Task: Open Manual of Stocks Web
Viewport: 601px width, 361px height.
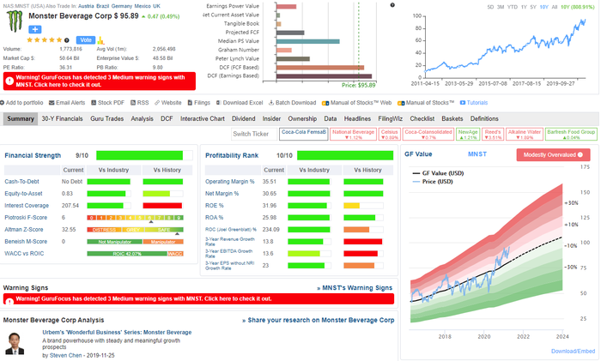Action: point(357,103)
